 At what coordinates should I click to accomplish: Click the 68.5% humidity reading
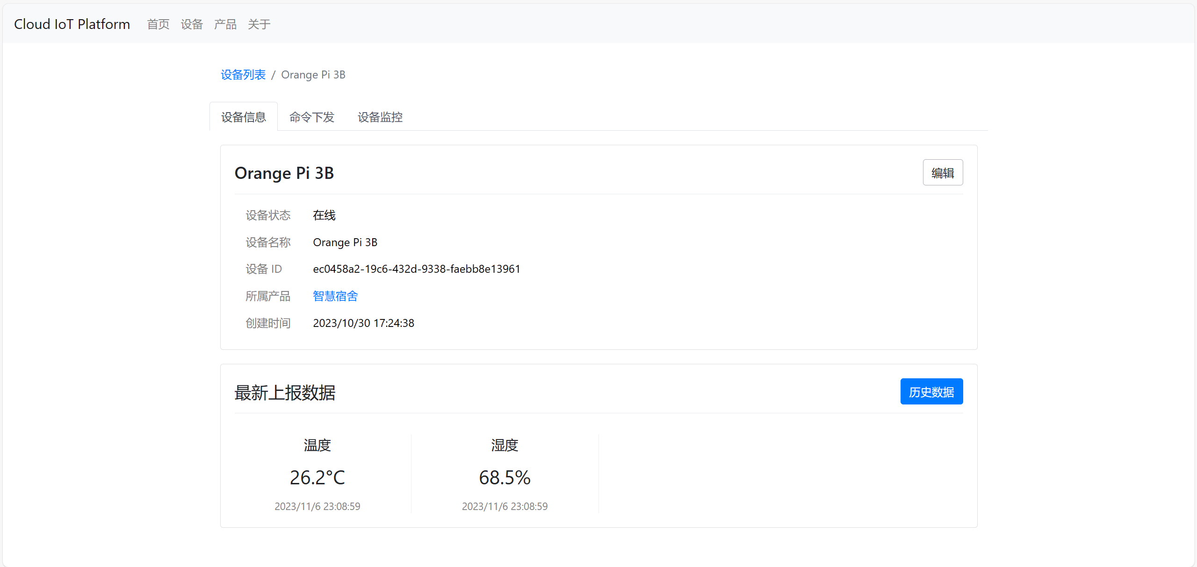pos(505,477)
